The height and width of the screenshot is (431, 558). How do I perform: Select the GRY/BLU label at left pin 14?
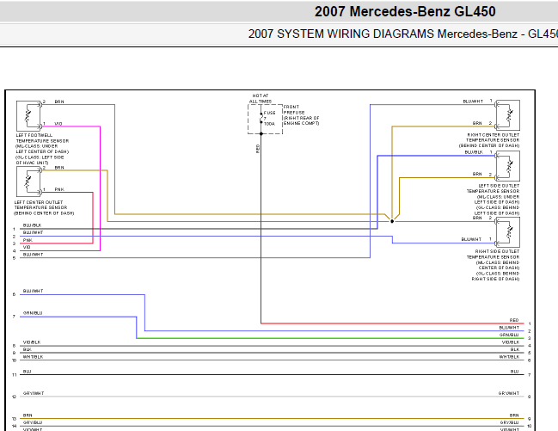(33, 422)
